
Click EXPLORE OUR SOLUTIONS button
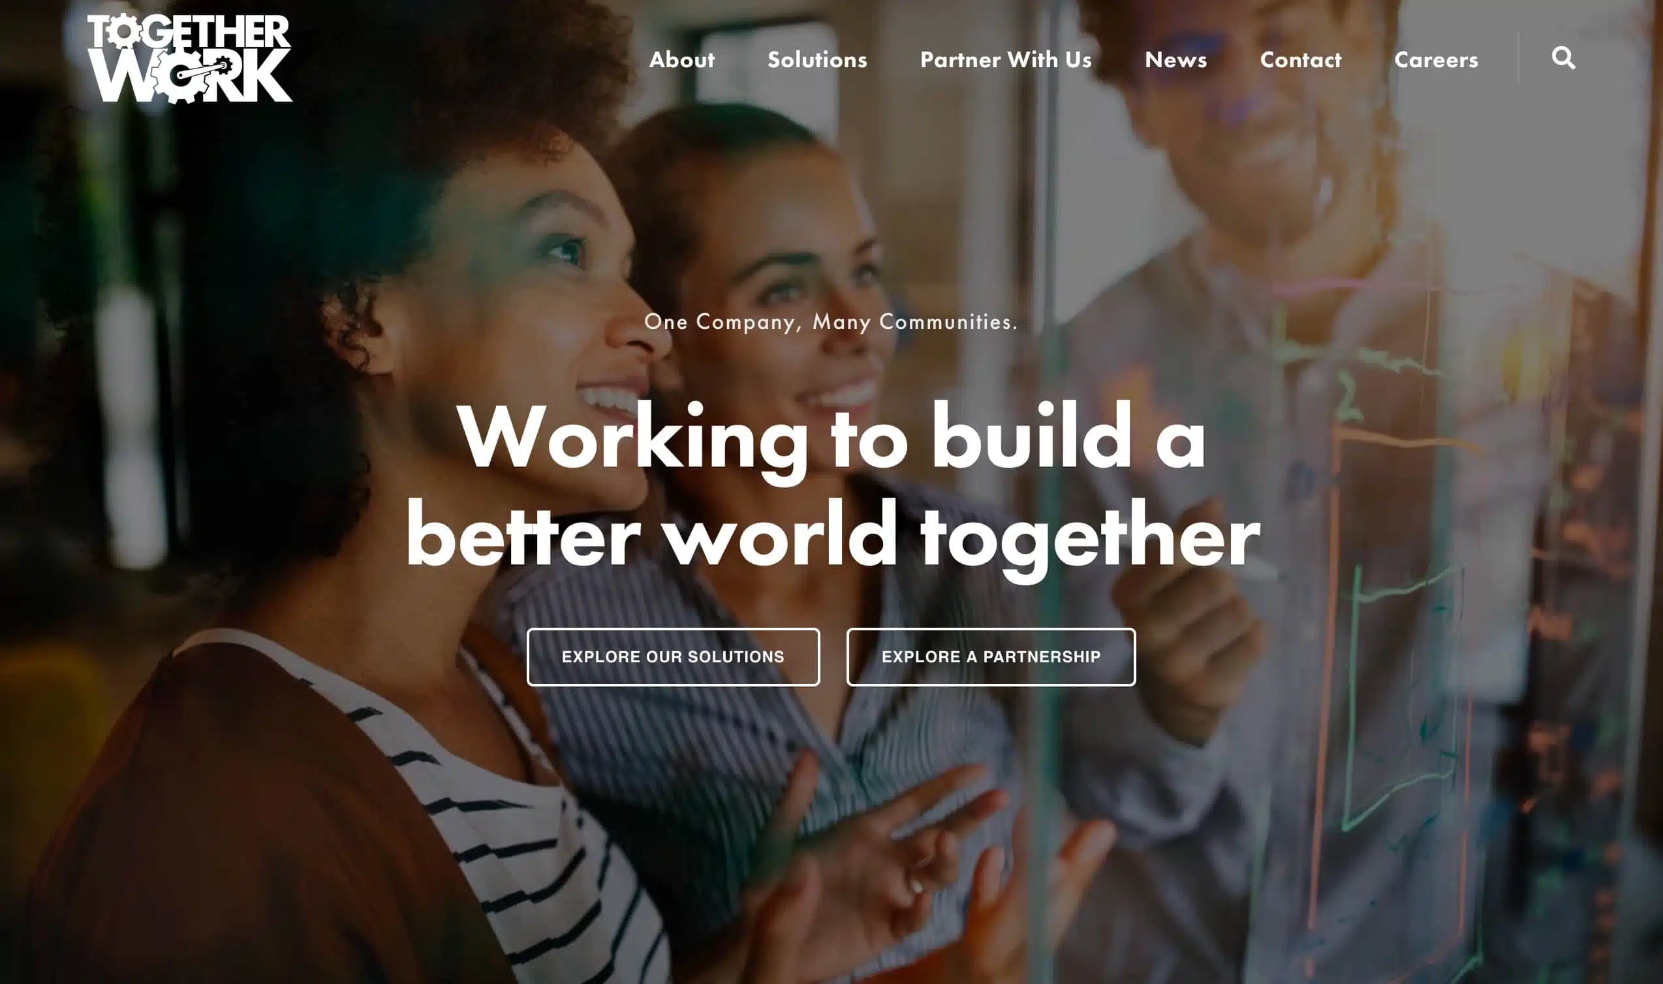674,656
